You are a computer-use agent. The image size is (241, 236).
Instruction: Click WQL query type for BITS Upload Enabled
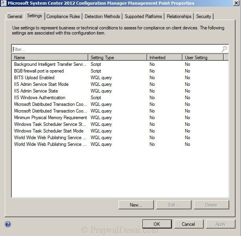(101, 78)
